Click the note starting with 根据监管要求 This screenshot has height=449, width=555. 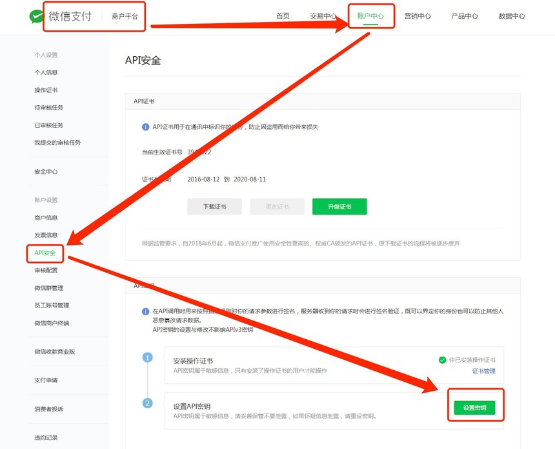[301, 244]
